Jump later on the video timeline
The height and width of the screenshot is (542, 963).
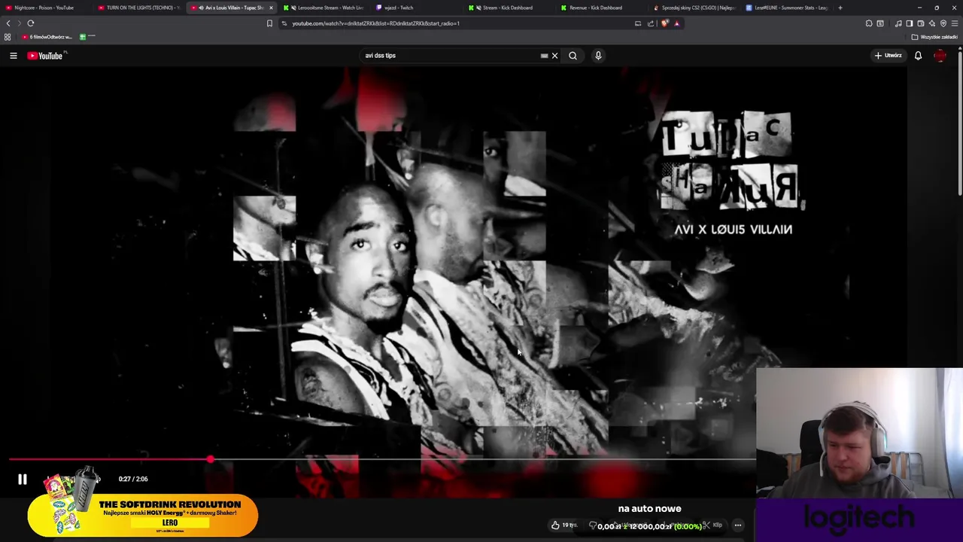click(481, 459)
